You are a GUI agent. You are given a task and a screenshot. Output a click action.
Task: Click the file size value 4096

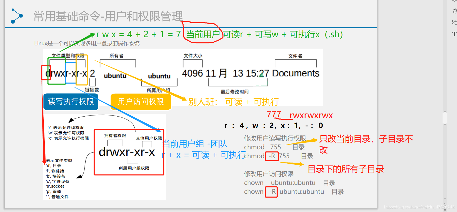pyautogui.click(x=193, y=73)
